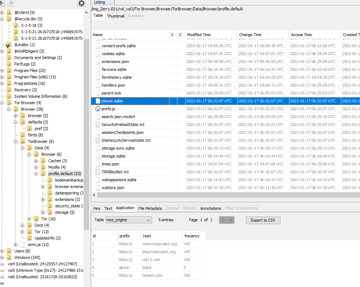Expand the Caches folder in tree
The height and width of the screenshot is (287, 360).
tap(36, 161)
